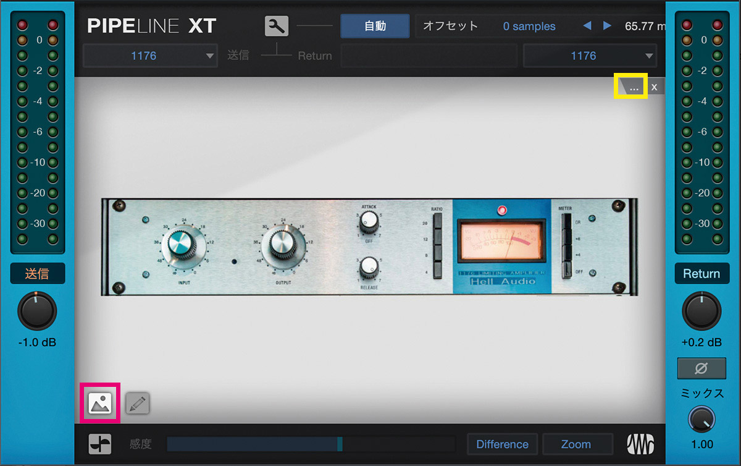Click the -1.0 dB send value
The image size is (741, 466).
coord(37,342)
